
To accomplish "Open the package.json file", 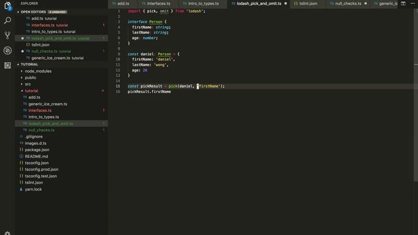I will (x=37, y=149).
